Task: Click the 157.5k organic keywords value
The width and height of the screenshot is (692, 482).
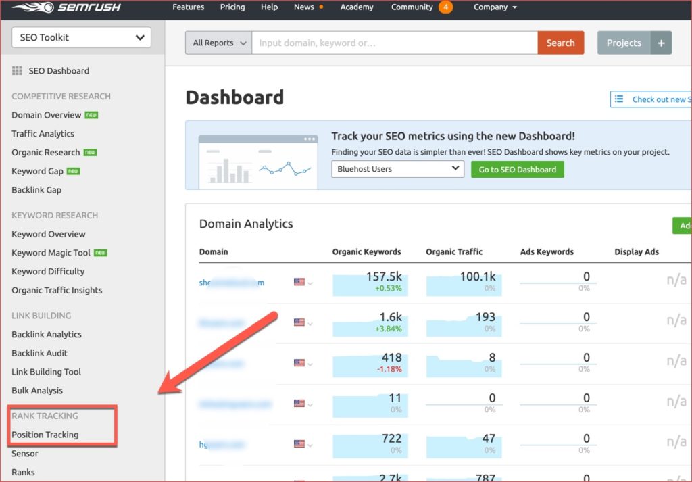Action: (x=384, y=276)
